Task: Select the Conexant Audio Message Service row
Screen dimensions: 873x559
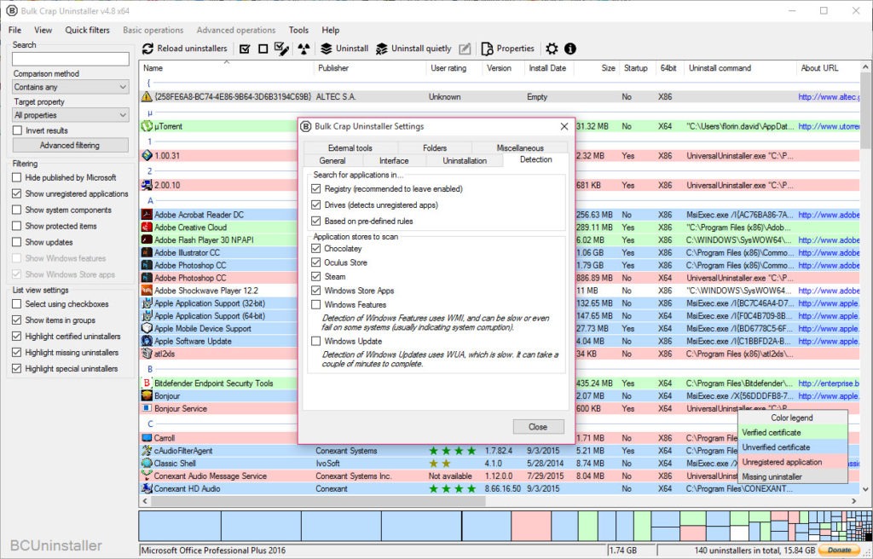Action: click(x=499, y=476)
